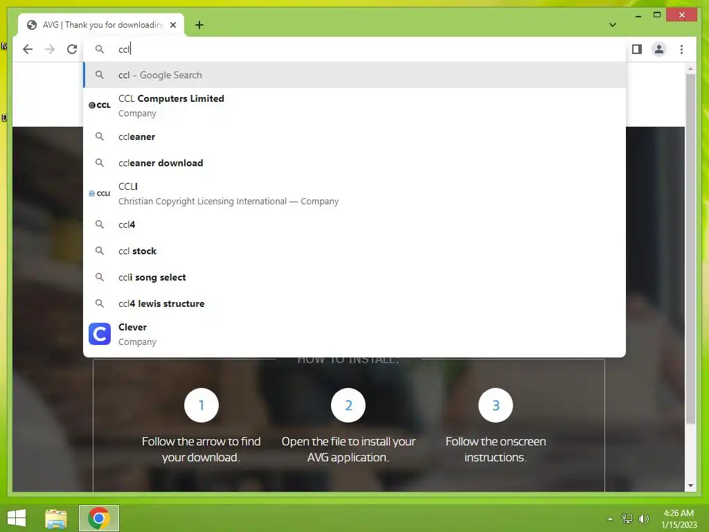The width and height of the screenshot is (709, 532).
Task: Click the network tray icon
Action: point(627,519)
